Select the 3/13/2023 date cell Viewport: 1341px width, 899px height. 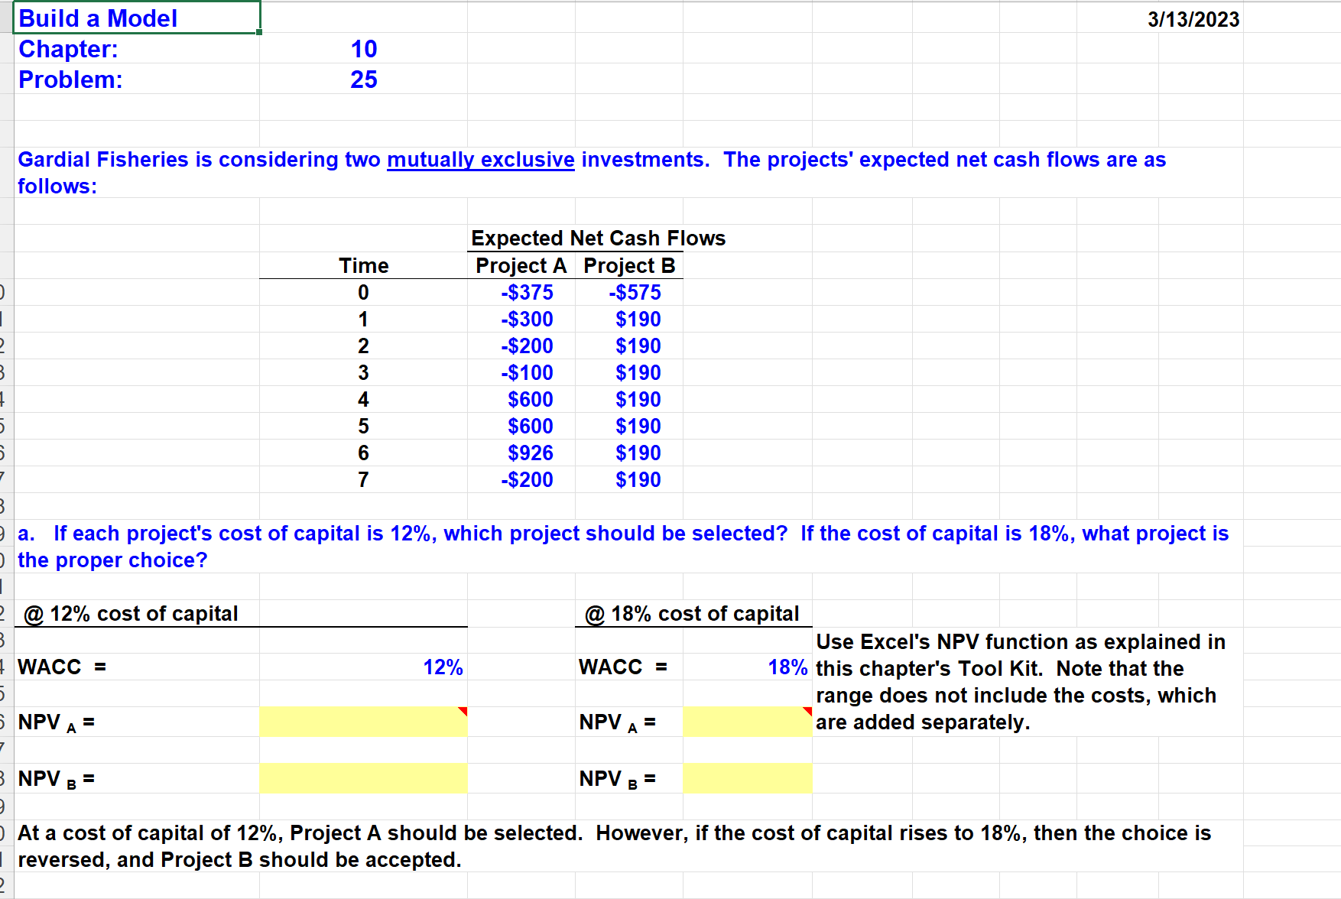1193,19
